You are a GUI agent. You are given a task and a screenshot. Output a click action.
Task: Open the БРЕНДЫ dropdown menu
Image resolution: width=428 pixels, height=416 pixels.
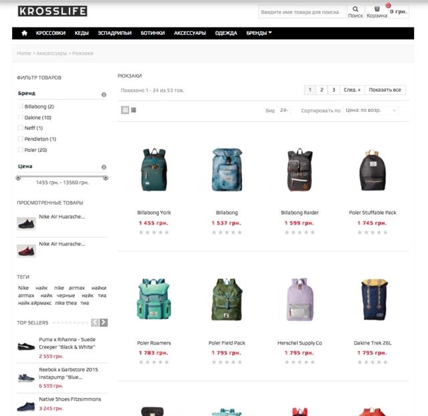(x=259, y=33)
